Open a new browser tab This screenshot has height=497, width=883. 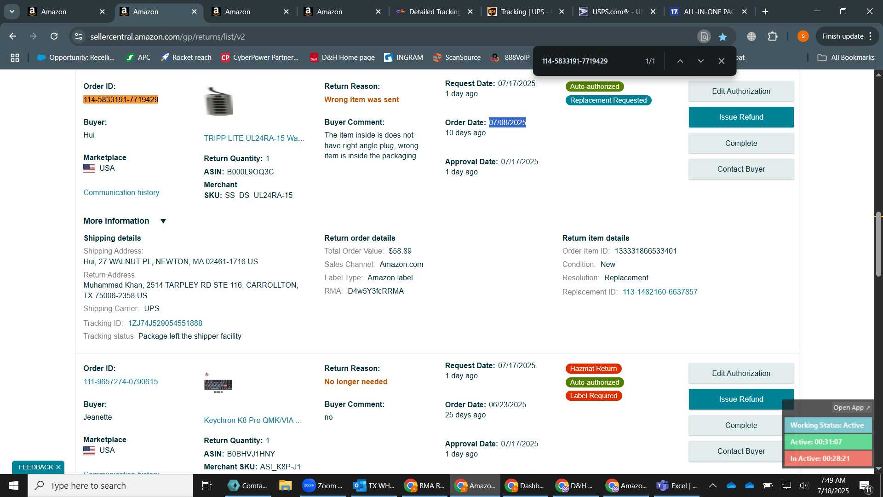(x=765, y=12)
